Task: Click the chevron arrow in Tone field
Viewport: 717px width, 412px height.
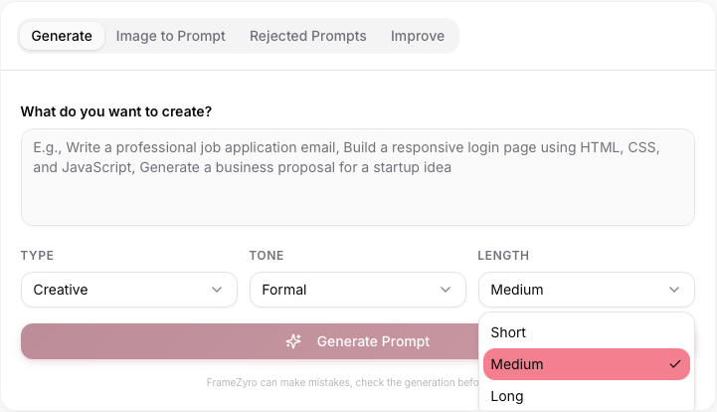Action: 446,290
